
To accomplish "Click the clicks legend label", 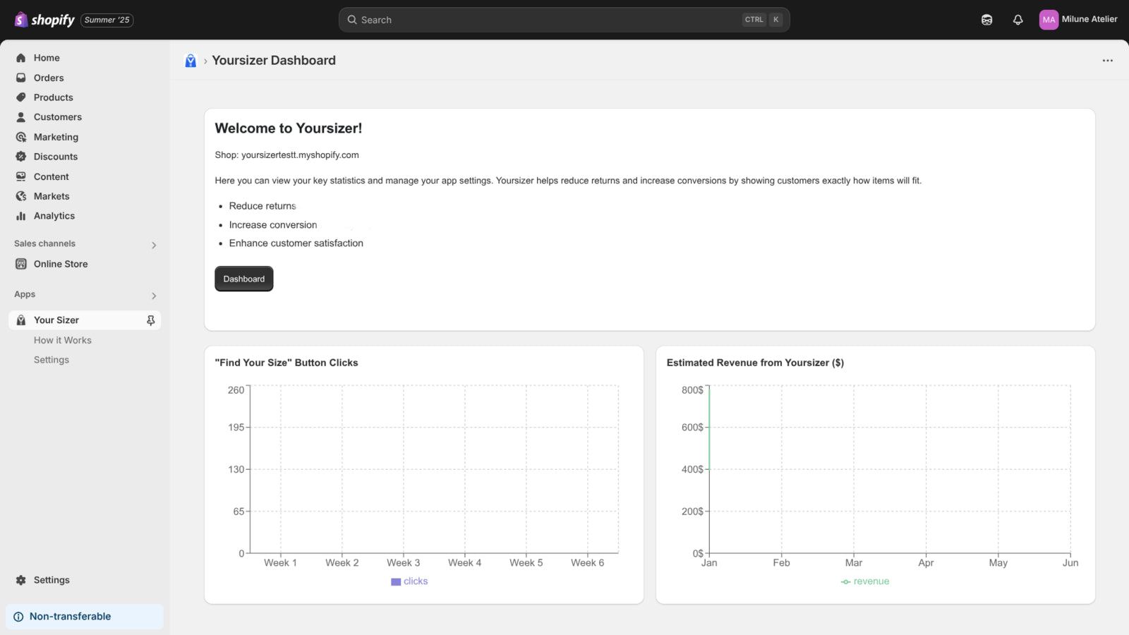I will [416, 581].
